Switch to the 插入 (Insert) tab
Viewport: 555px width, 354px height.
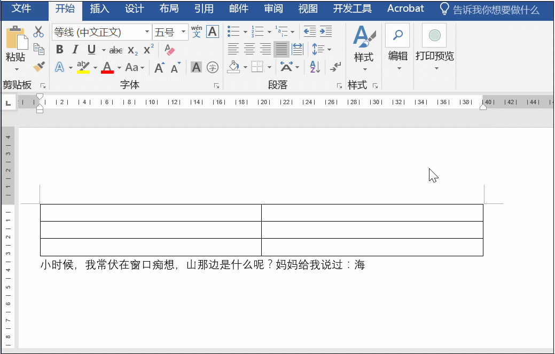pyautogui.click(x=99, y=9)
